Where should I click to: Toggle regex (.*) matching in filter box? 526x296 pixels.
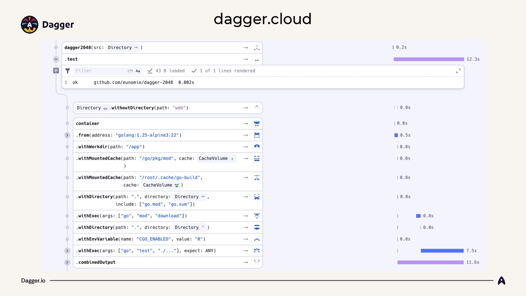[x=130, y=71]
